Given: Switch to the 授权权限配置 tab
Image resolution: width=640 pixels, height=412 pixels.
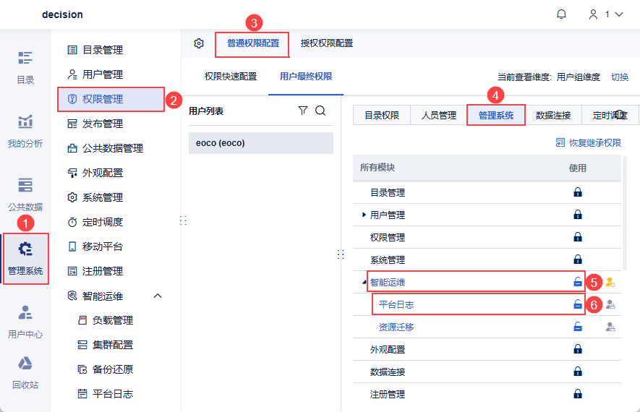Looking at the screenshot, I should pyautogui.click(x=327, y=43).
